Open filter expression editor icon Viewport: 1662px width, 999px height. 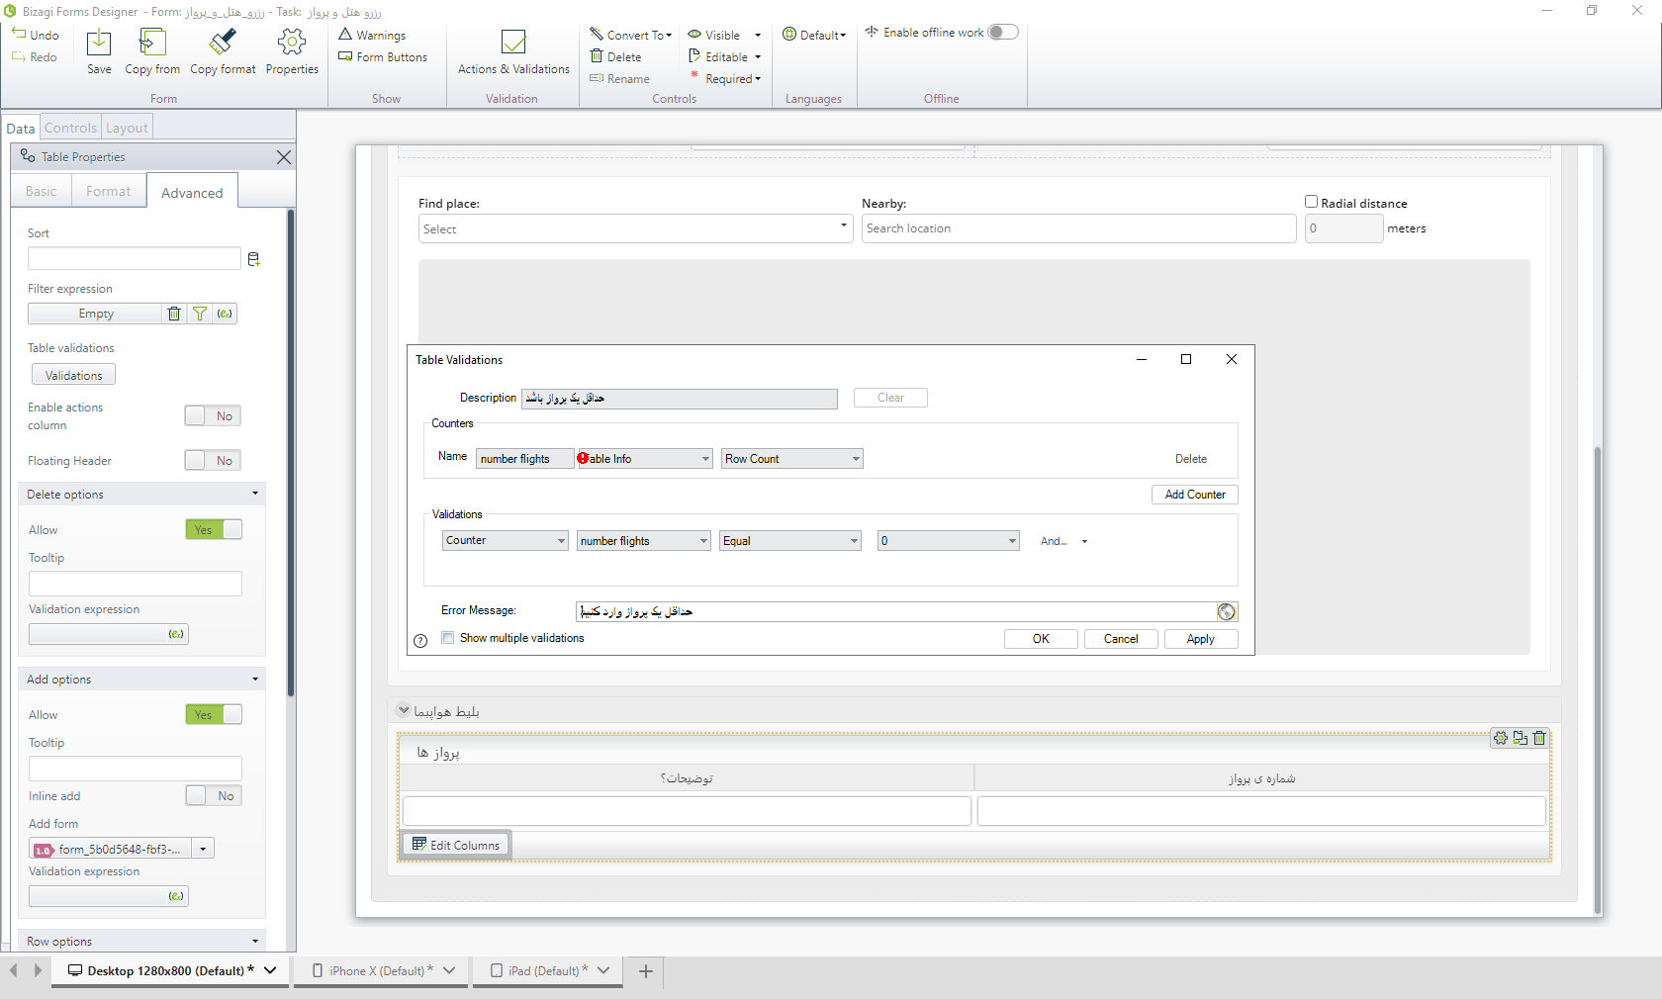(x=226, y=314)
